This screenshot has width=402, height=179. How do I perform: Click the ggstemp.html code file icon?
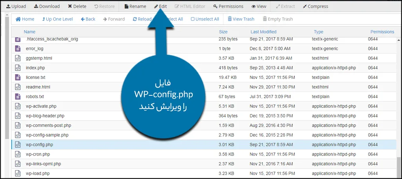[x=17, y=58]
